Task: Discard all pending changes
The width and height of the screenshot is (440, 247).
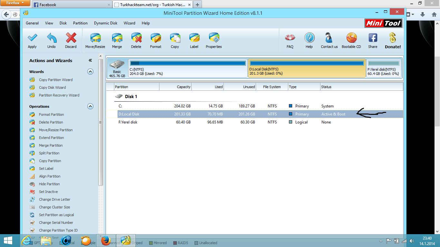Action: [x=71, y=38]
